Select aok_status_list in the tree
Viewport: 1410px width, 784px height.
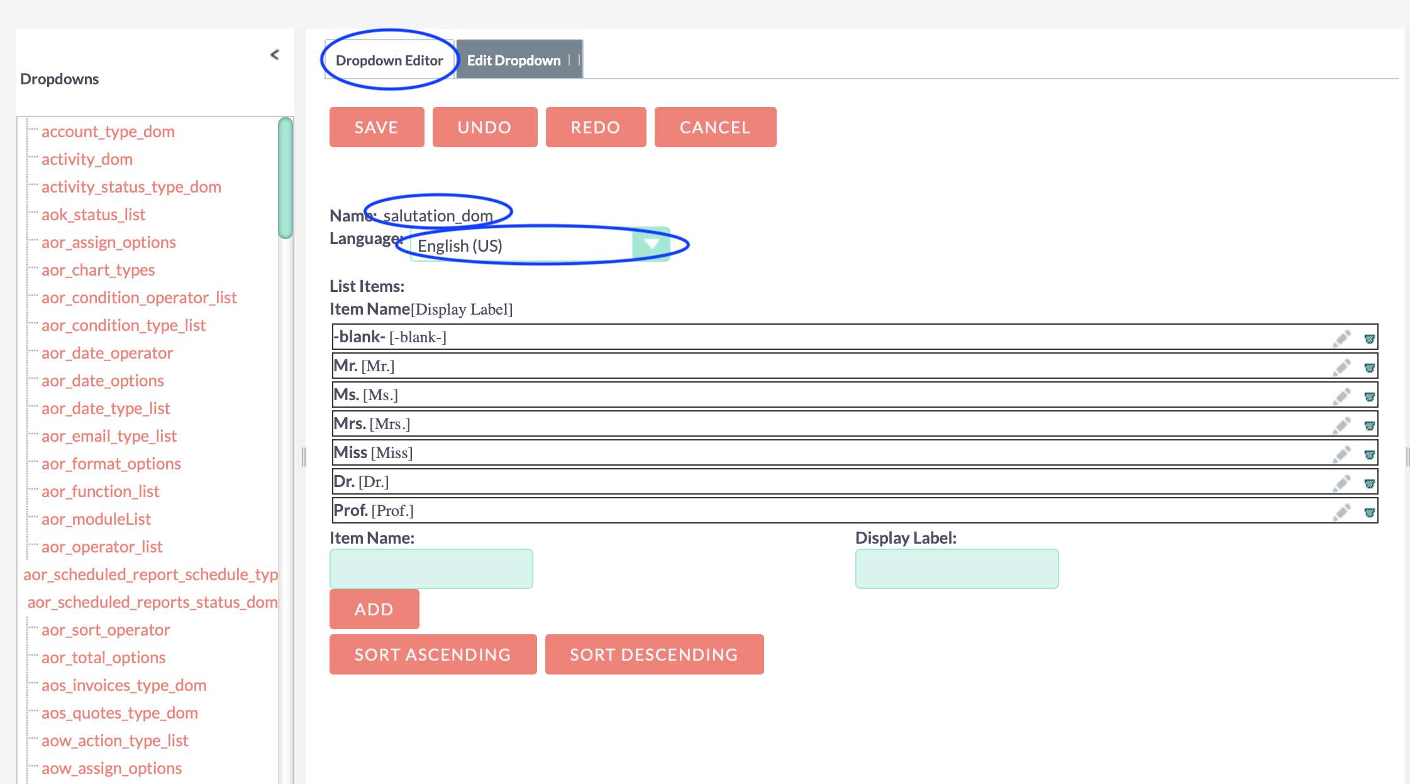93,215
